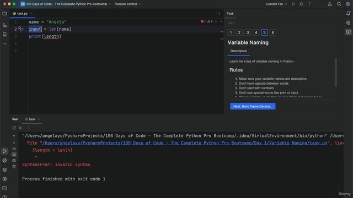Image resolution: width=353 pixels, height=198 pixels.
Task: Go to lesson task 6
Action: tap(273, 32)
